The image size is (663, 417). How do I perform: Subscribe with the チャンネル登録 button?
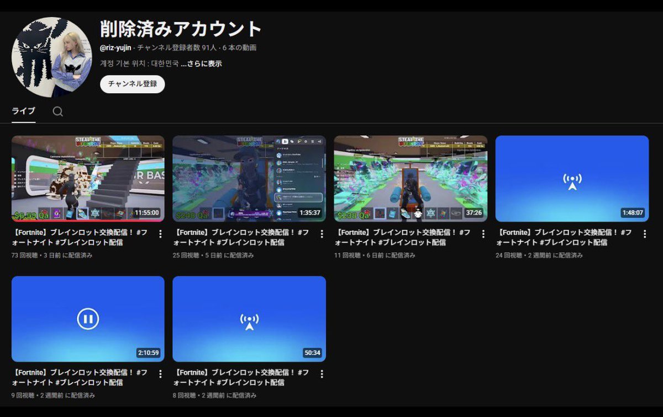133,84
